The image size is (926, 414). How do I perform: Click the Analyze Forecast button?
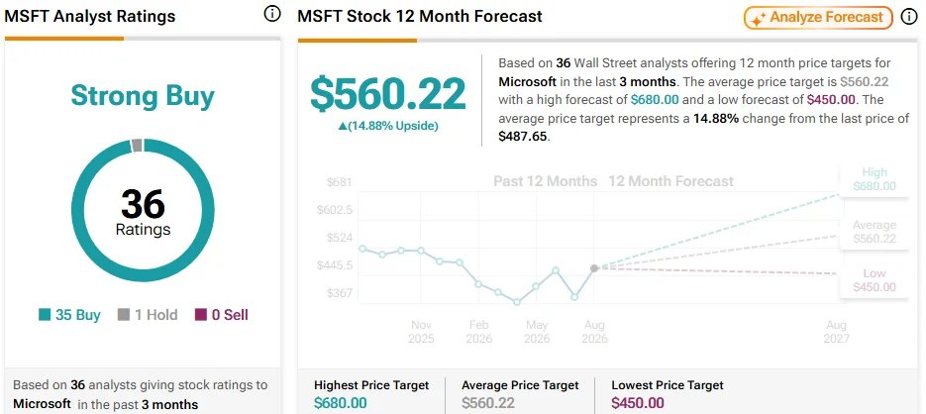click(818, 18)
